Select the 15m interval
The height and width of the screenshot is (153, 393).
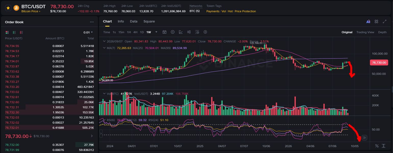[x=121, y=32]
